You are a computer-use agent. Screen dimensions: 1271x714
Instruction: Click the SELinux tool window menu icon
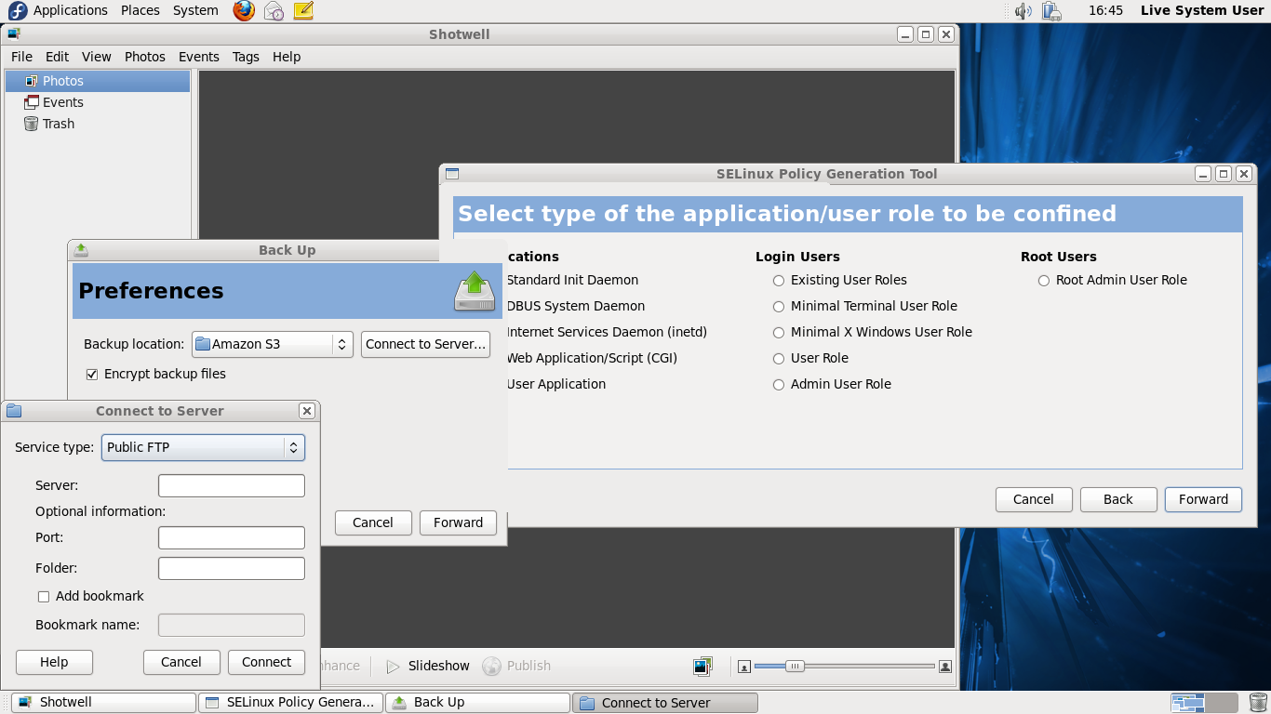point(452,174)
